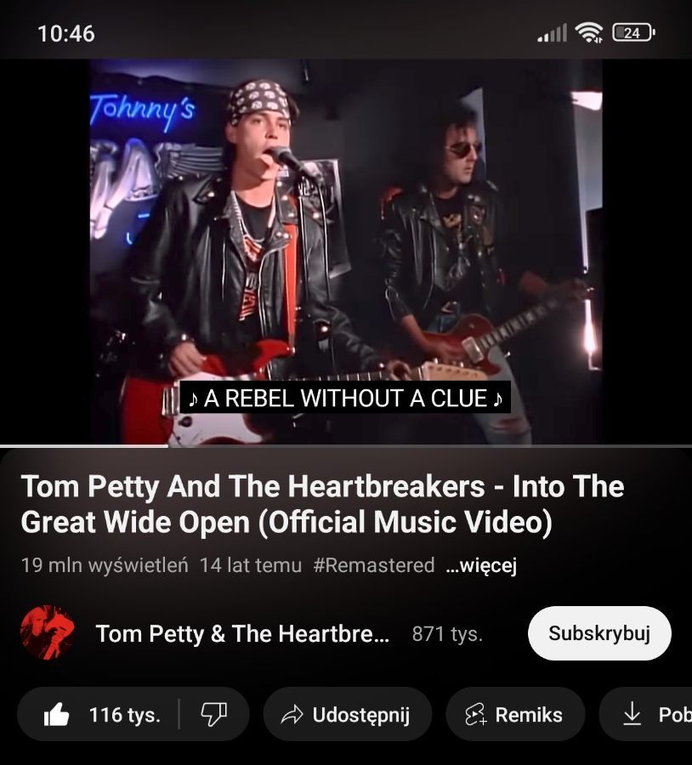Subscribe with the Subskrybuj button

pos(599,633)
